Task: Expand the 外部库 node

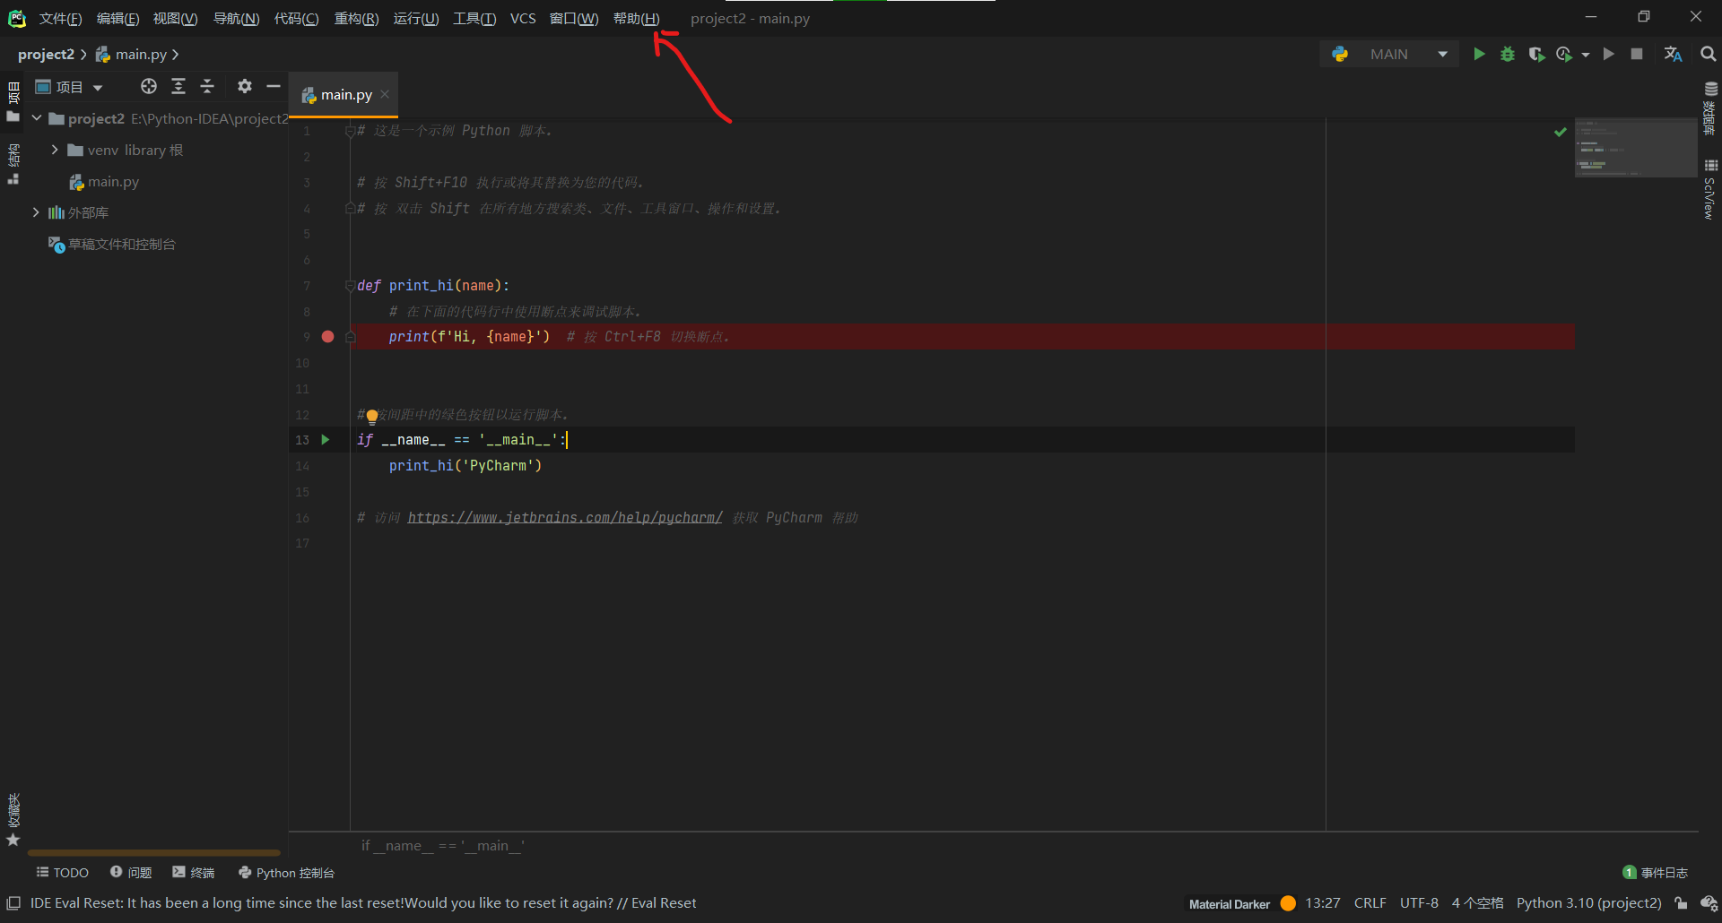Action: tap(36, 212)
